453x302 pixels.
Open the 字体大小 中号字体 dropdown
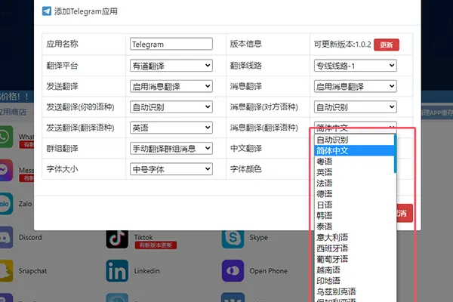[171, 169]
